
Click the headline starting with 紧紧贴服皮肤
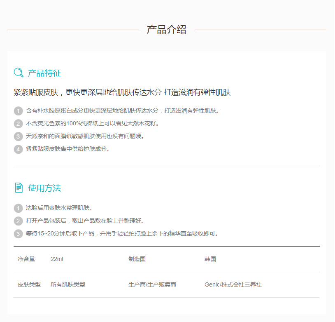click(x=122, y=93)
